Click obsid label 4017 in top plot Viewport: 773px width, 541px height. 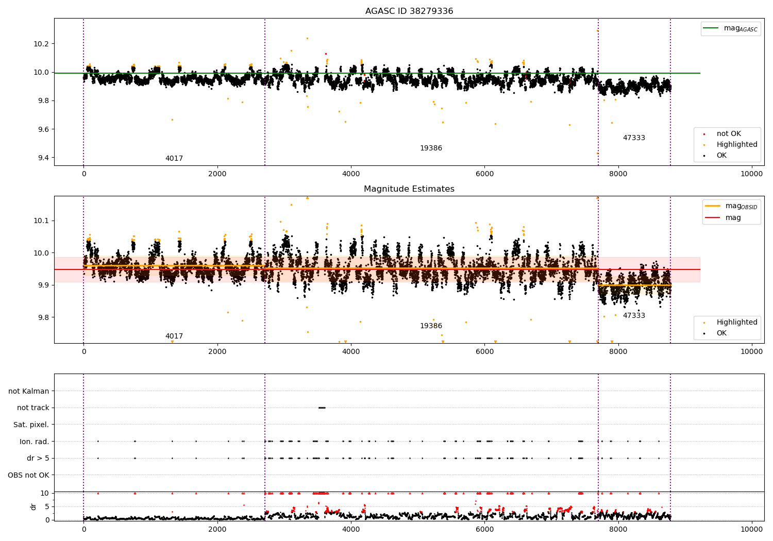tap(174, 158)
